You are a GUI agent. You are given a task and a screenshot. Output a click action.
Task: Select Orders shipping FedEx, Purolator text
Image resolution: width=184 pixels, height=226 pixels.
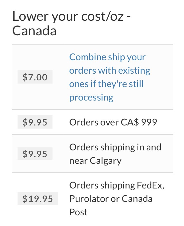coord(117,199)
